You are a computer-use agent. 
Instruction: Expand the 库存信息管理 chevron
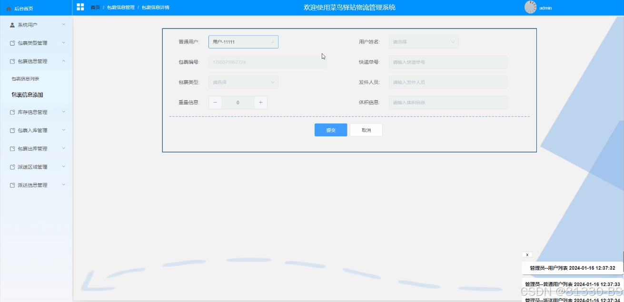click(64, 112)
